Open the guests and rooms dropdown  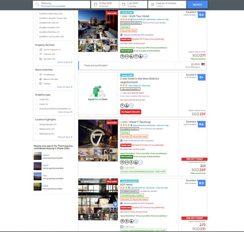coord(167,5)
